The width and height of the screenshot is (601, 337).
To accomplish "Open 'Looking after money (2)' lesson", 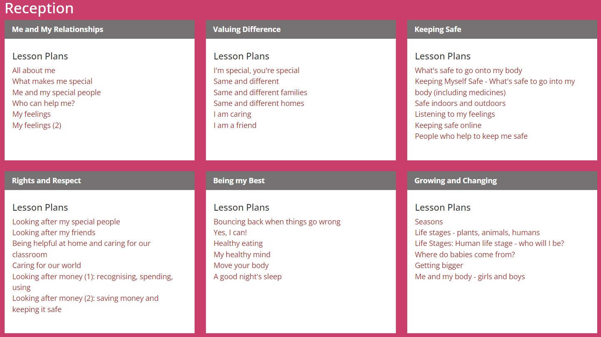I will click(x=85, y=304).
